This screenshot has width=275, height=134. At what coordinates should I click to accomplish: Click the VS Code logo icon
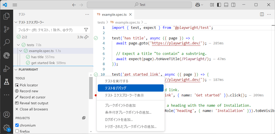[5, 5]
